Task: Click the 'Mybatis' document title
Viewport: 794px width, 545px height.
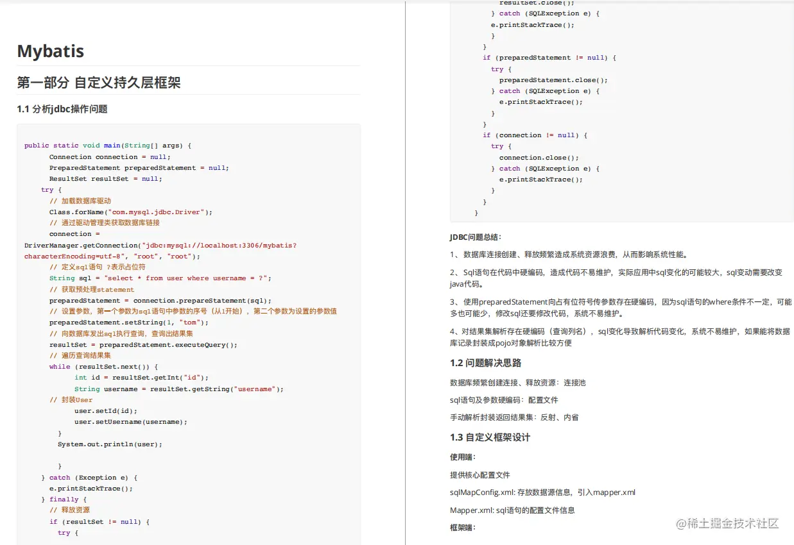Action: [x=51, y=51]
